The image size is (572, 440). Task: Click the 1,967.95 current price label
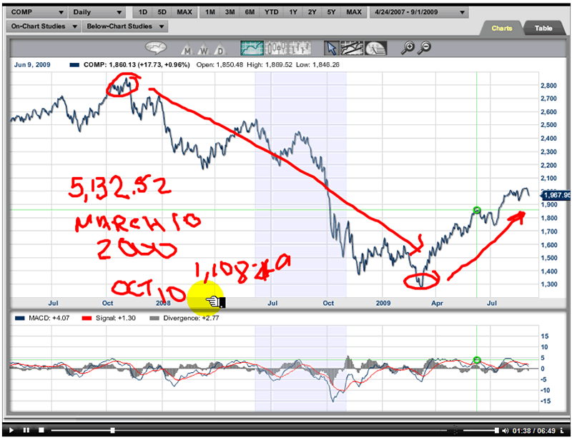(x=556, y=196)
